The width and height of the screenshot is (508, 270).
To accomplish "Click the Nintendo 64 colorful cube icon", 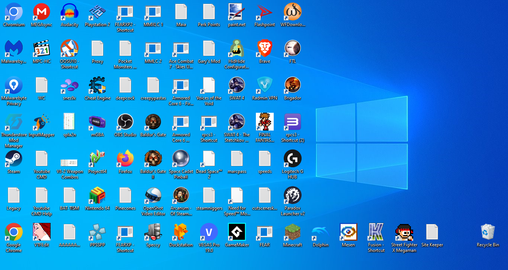I will 97,195.
